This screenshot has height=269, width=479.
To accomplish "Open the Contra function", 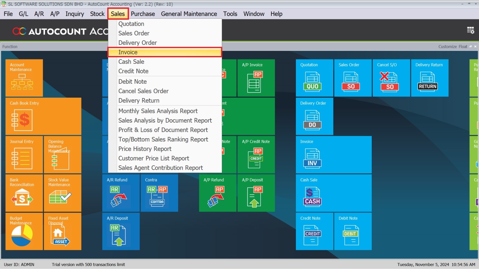I will coord(159,193).
